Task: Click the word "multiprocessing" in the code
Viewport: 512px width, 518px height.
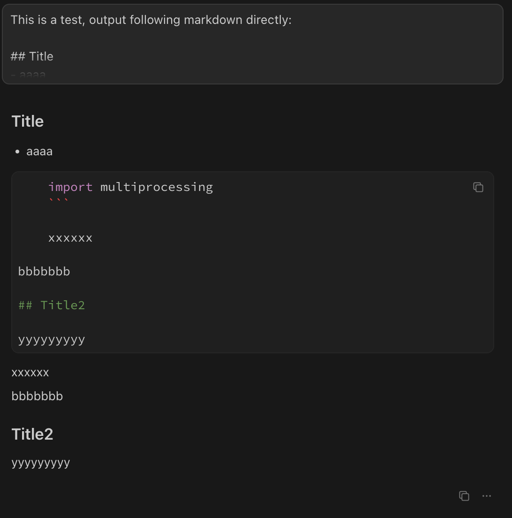Action: pos(157,187)
